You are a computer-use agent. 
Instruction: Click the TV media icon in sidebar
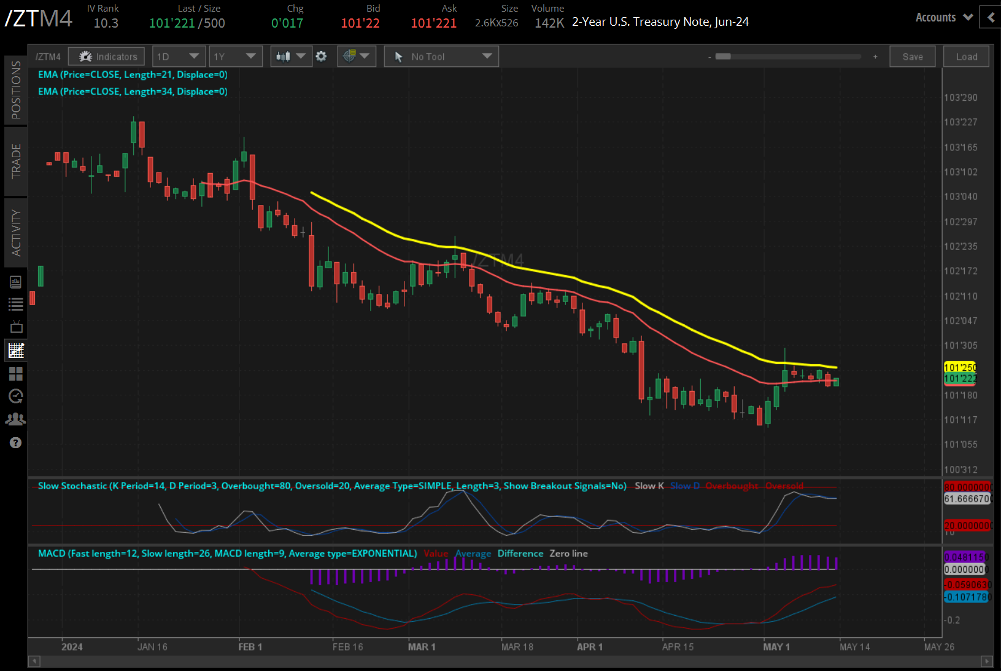[x=16, y=327]
